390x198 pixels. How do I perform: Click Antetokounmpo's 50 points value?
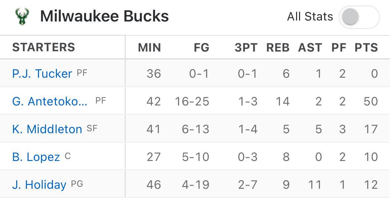[370, 101]
